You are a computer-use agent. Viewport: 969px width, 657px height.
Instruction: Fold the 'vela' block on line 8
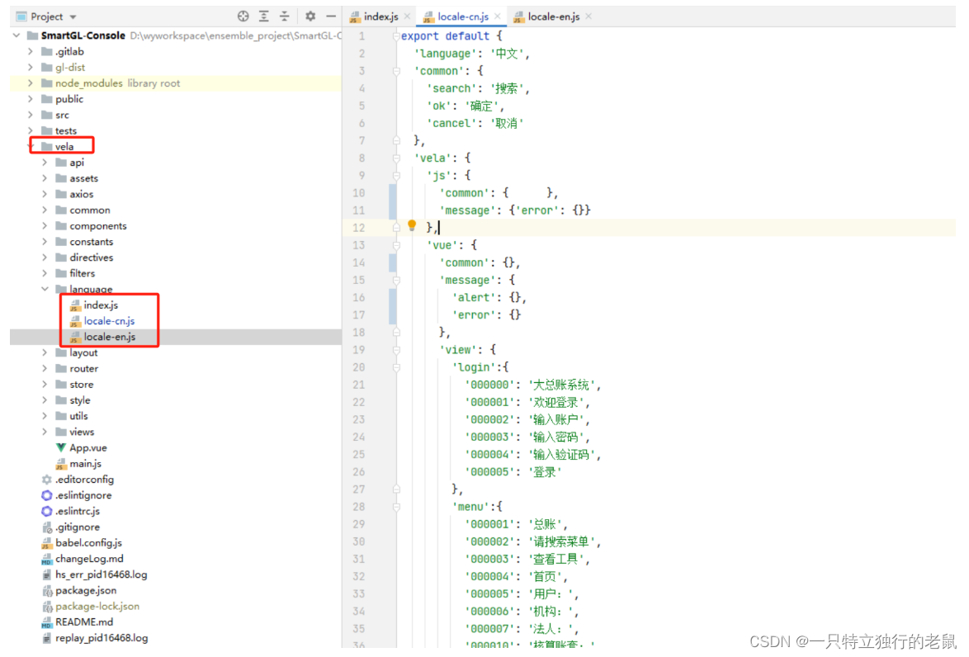(x=397, y=158)
